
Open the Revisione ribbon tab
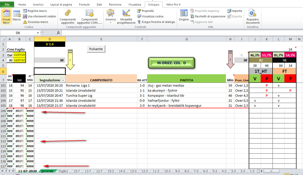point(115,5)
